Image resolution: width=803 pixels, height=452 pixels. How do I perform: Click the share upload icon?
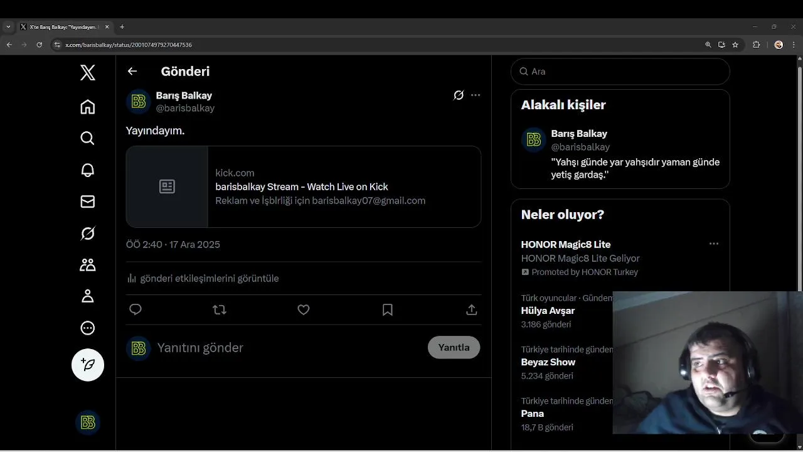472,309
